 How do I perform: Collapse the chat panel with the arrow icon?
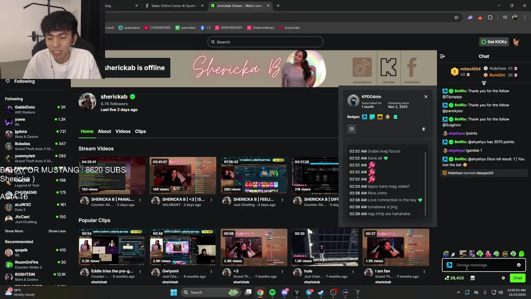(x=442, y=56)
